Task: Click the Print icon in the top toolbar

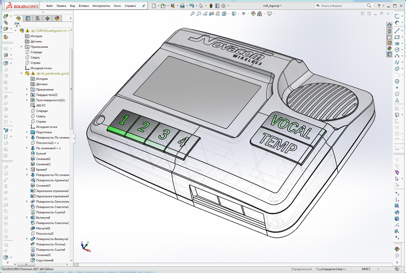Action: pos(182,5)
